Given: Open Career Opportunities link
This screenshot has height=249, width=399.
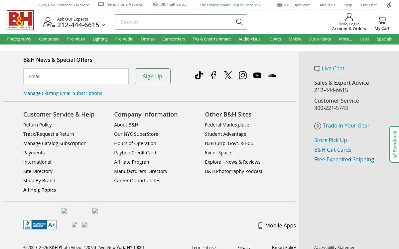Looking at the screenshot, I should click(137, 181).
